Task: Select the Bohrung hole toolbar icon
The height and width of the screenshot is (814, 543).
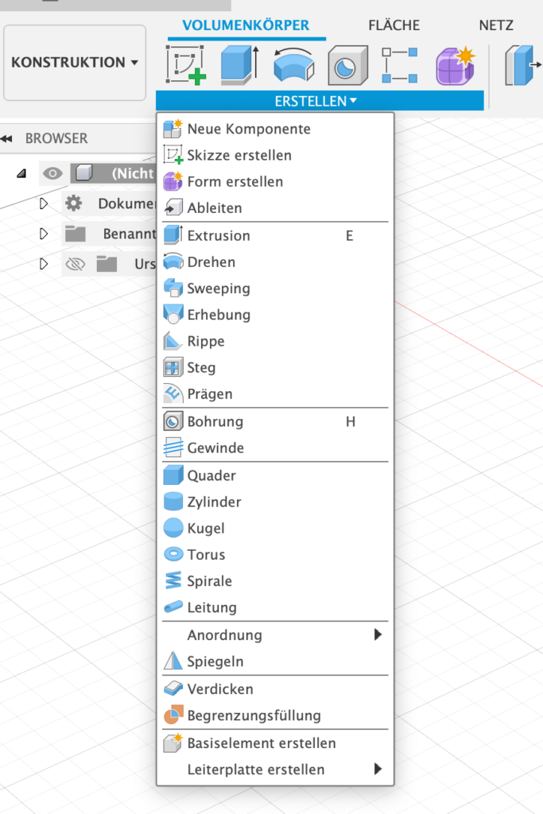Action: click(347, 65)
